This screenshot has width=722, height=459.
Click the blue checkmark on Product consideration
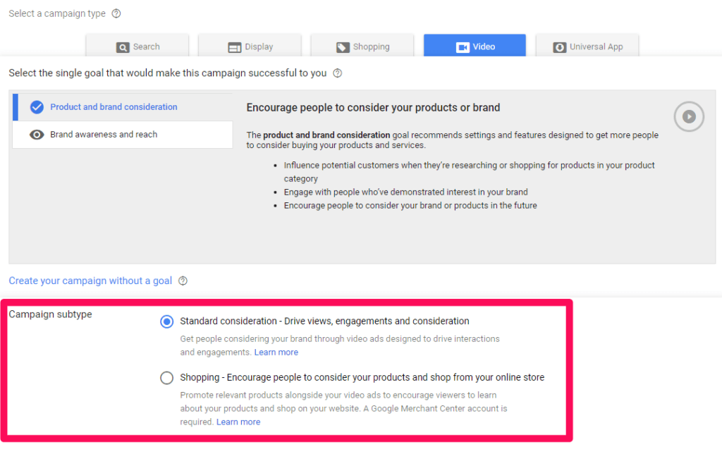coord(37,107)
